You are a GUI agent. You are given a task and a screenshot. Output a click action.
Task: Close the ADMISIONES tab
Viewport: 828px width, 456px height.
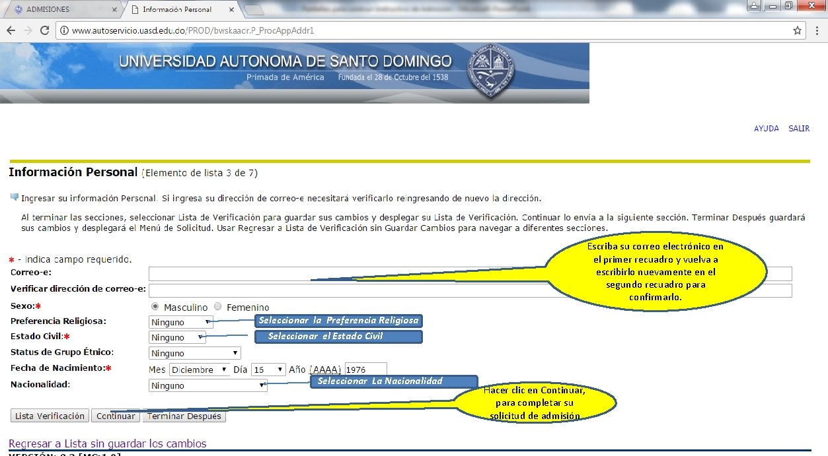pos(114,10)
